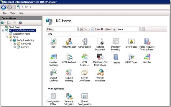171x107 pixels.
Task: Click the Show All button
Action: [x=97, y=29]
